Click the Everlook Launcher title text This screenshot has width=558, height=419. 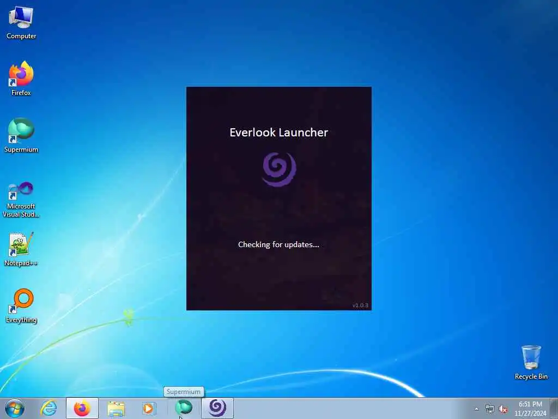[278, 132]
